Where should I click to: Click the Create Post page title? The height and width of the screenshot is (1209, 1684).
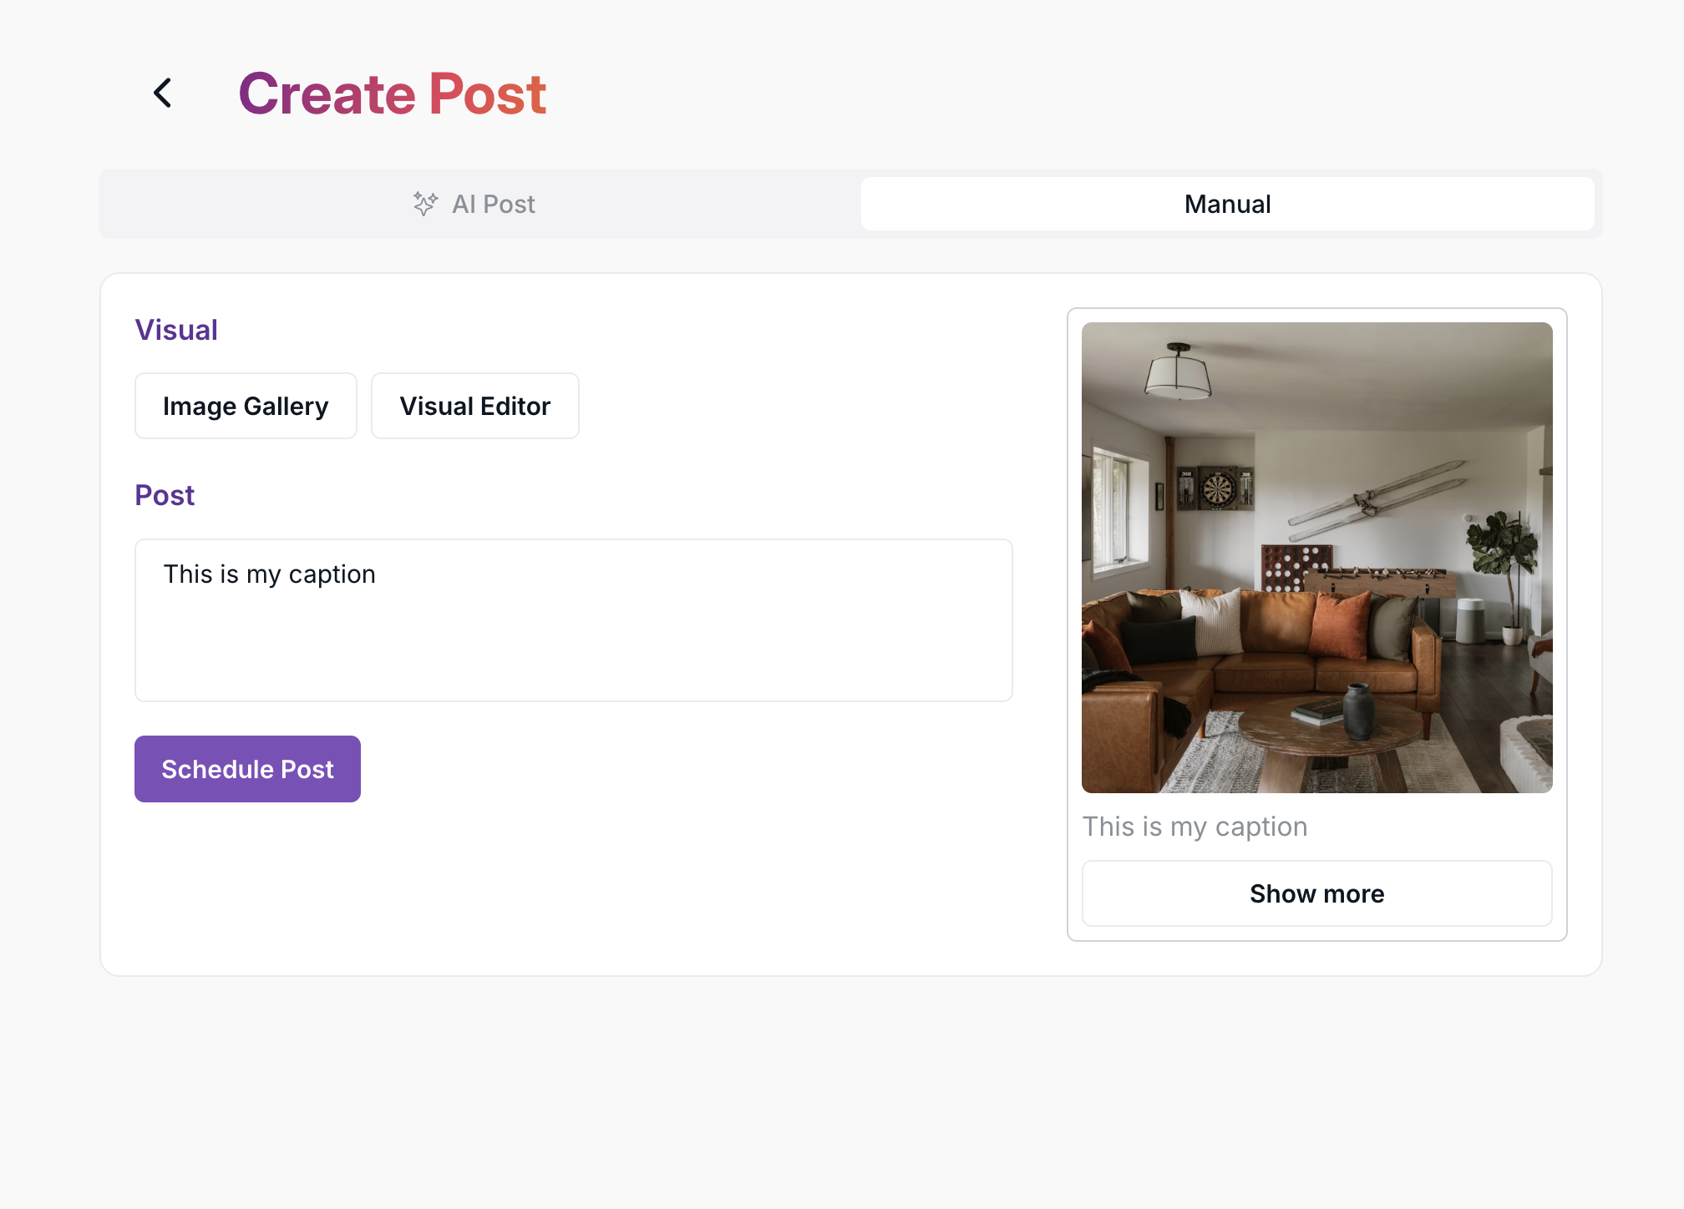392,94
